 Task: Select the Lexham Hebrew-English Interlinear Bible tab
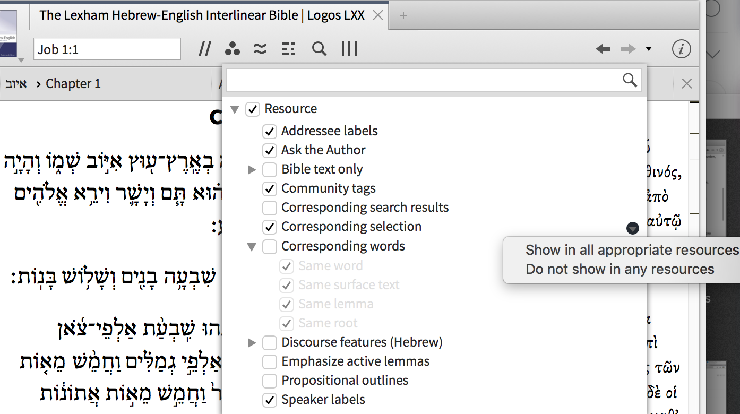click(x=202, y=15)
